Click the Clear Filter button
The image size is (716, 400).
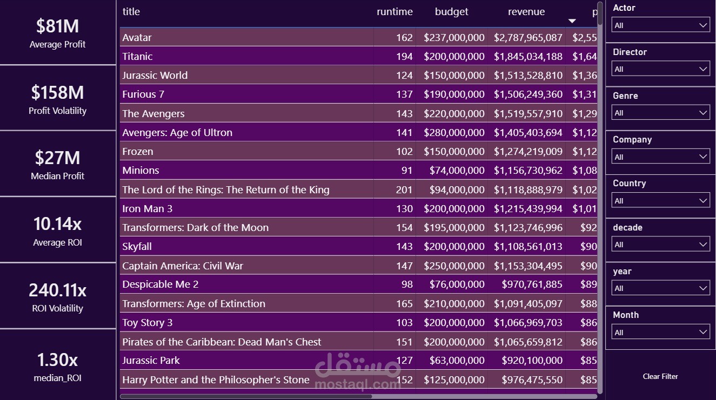click(x=660, y=376)
